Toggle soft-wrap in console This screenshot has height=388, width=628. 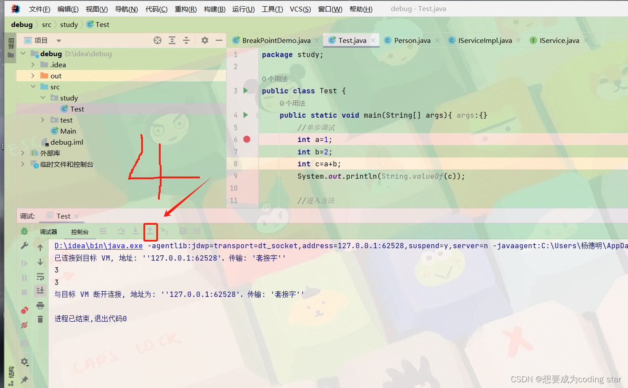point(40,277)
